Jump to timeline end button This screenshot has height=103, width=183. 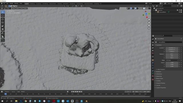[81, 92]
